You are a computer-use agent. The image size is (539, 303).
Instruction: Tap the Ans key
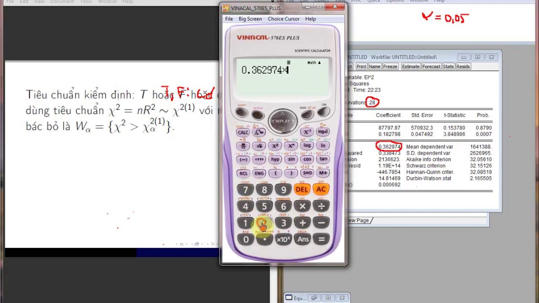[302, 239]
